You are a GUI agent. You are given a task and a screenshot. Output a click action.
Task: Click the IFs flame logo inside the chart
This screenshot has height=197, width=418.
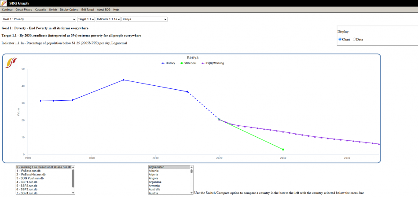coord(11,62)
